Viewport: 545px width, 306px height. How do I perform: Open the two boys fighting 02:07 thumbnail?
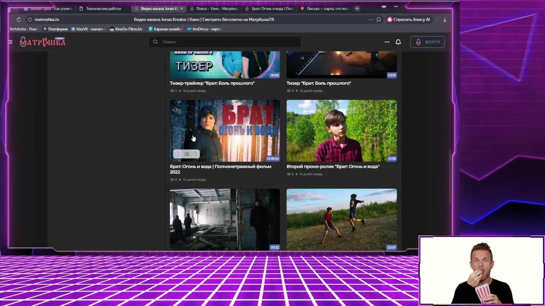pos(341,219)
